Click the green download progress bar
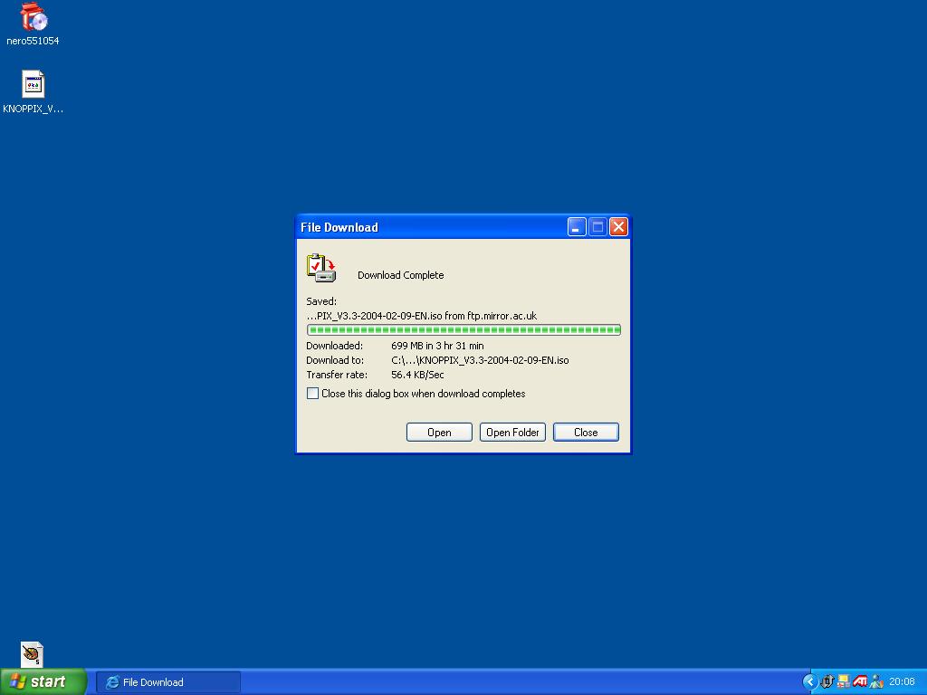Image resolution: width=927 pixels, height=695 pixels. click(x=463, y=329)
